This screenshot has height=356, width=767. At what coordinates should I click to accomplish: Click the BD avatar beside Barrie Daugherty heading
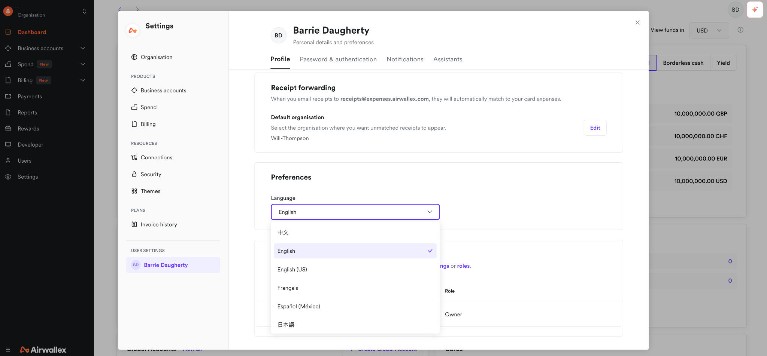[x=278, y=35]
